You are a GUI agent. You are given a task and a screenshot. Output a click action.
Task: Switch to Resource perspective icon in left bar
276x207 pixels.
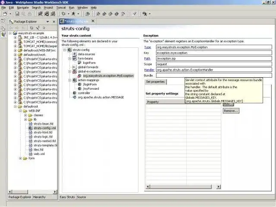pos(3,28)
